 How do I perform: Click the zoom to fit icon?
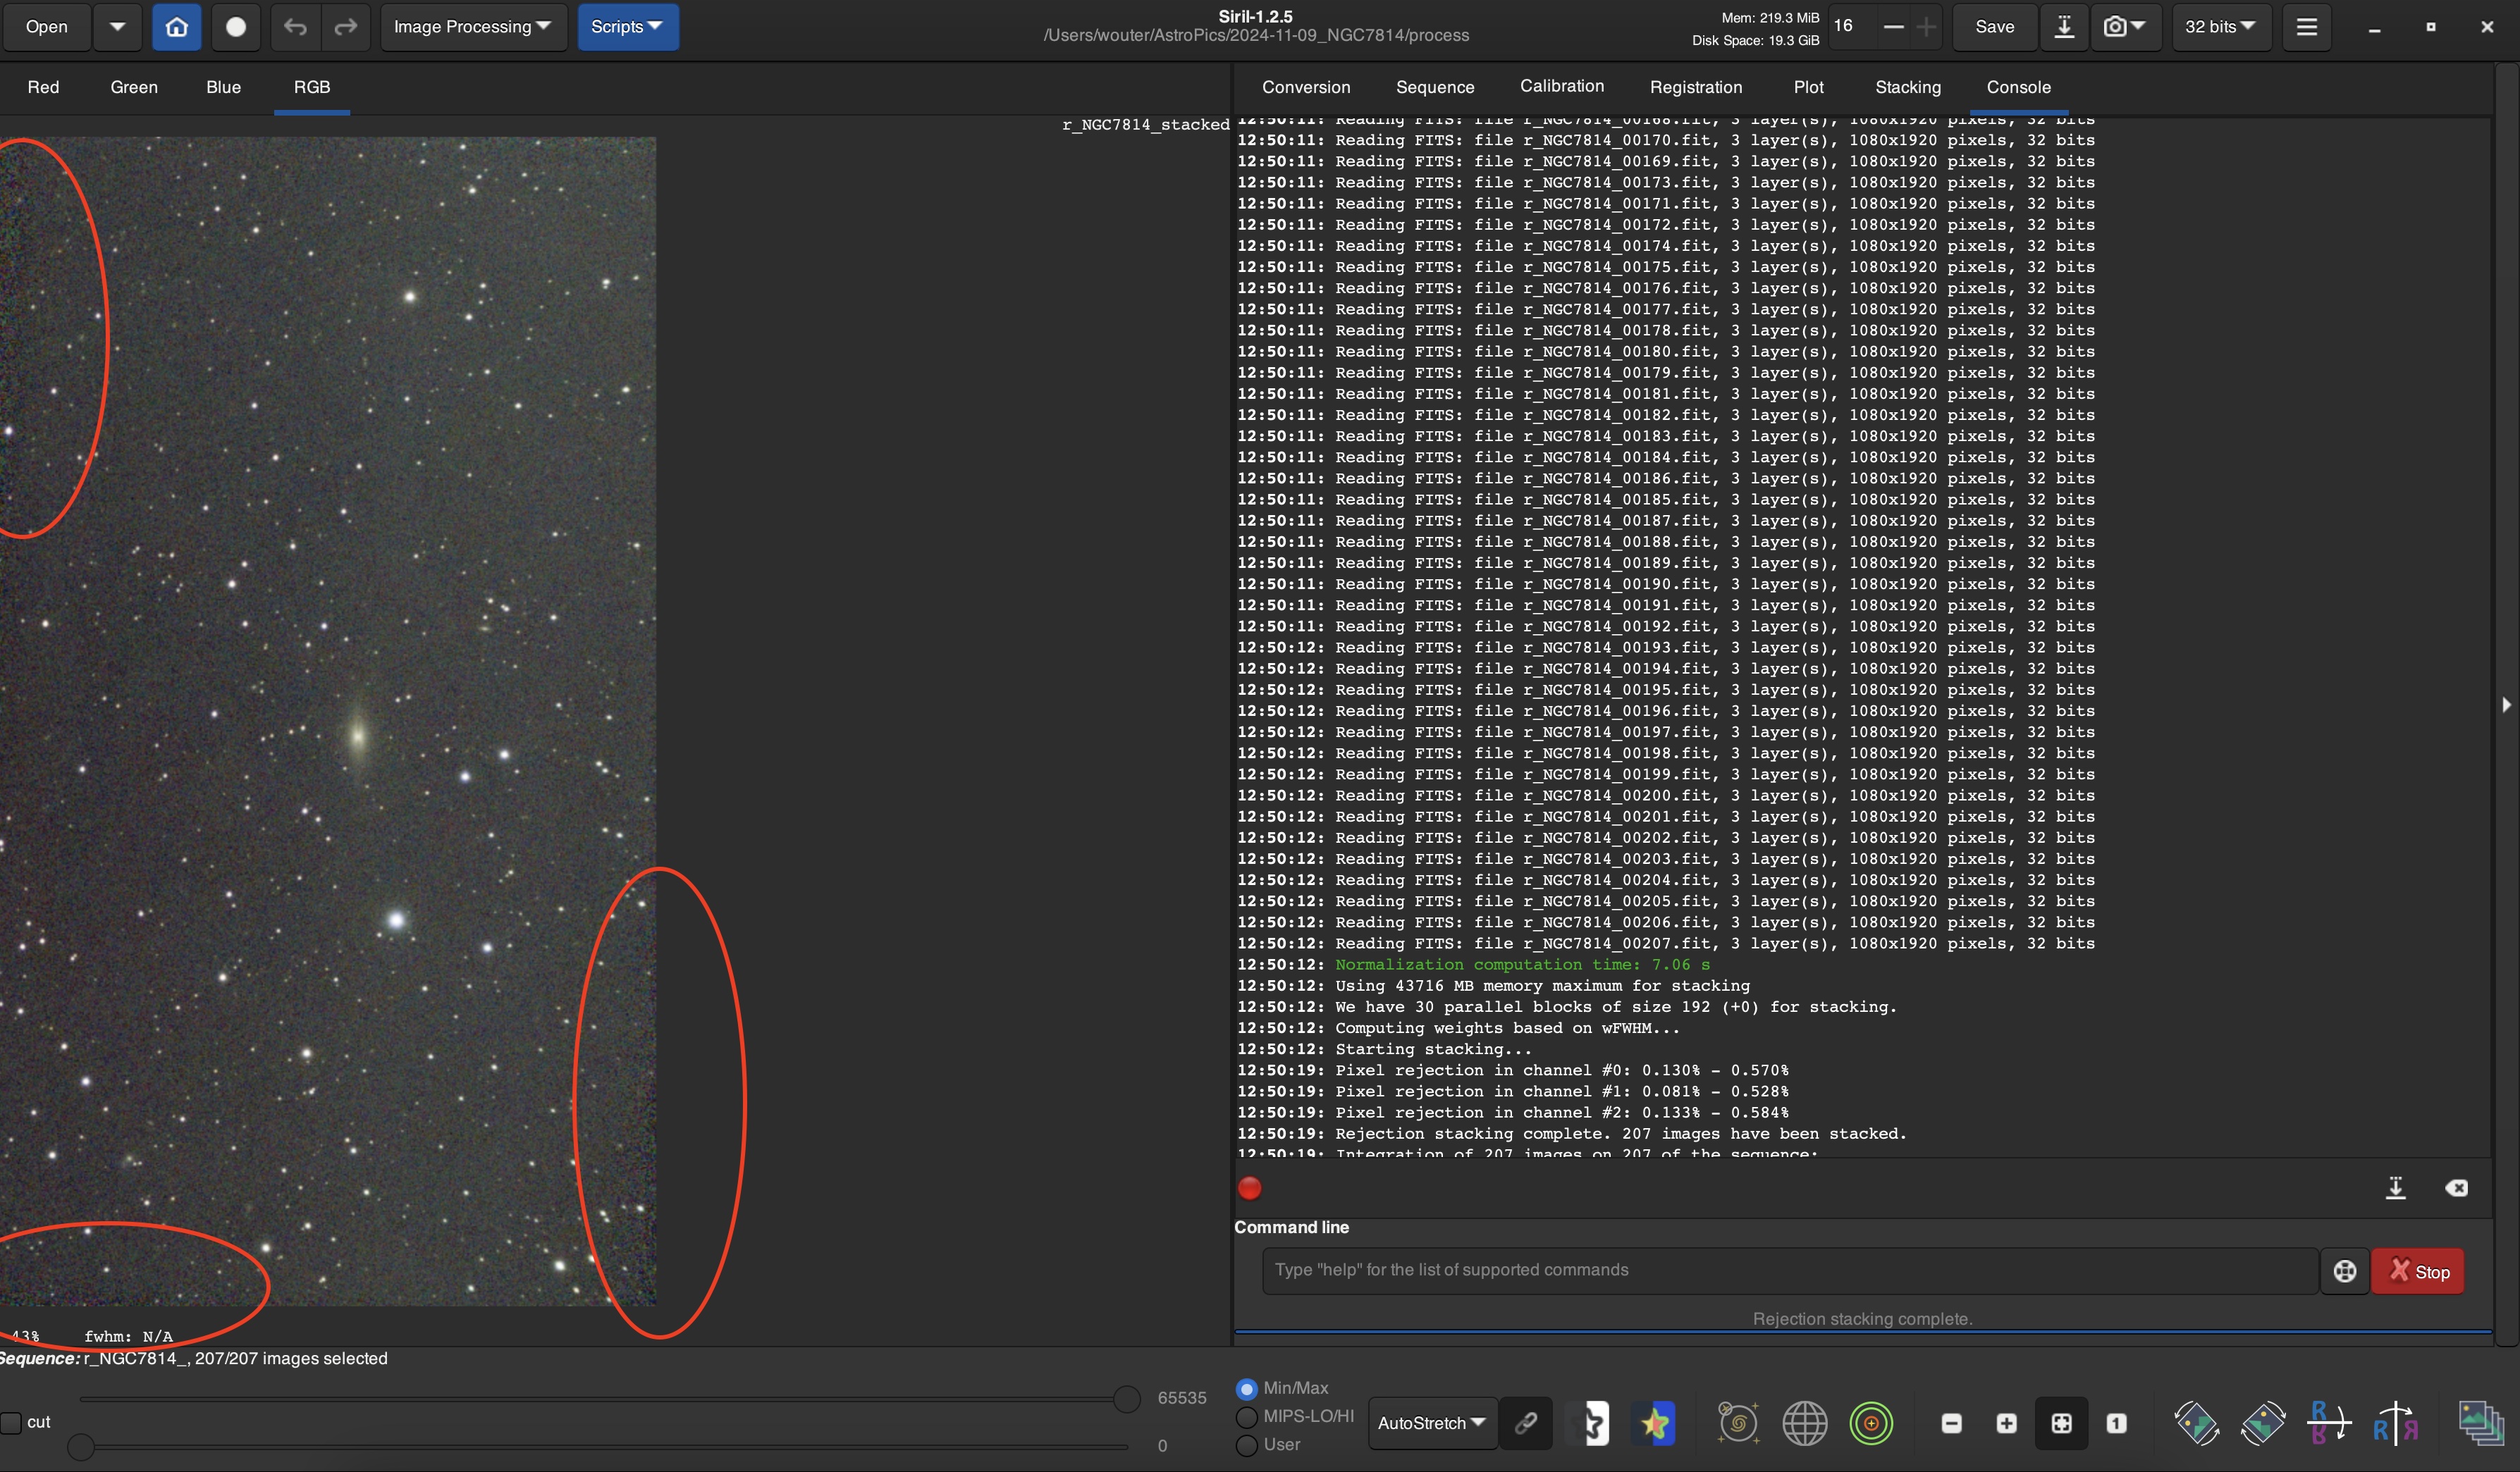(2061, 1423)
